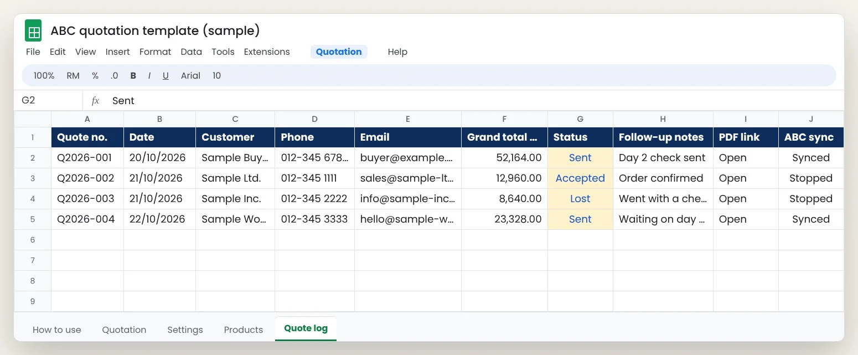858x355 pixels.
Task: Toggle bold formatting
Action: tap(133, 76)
